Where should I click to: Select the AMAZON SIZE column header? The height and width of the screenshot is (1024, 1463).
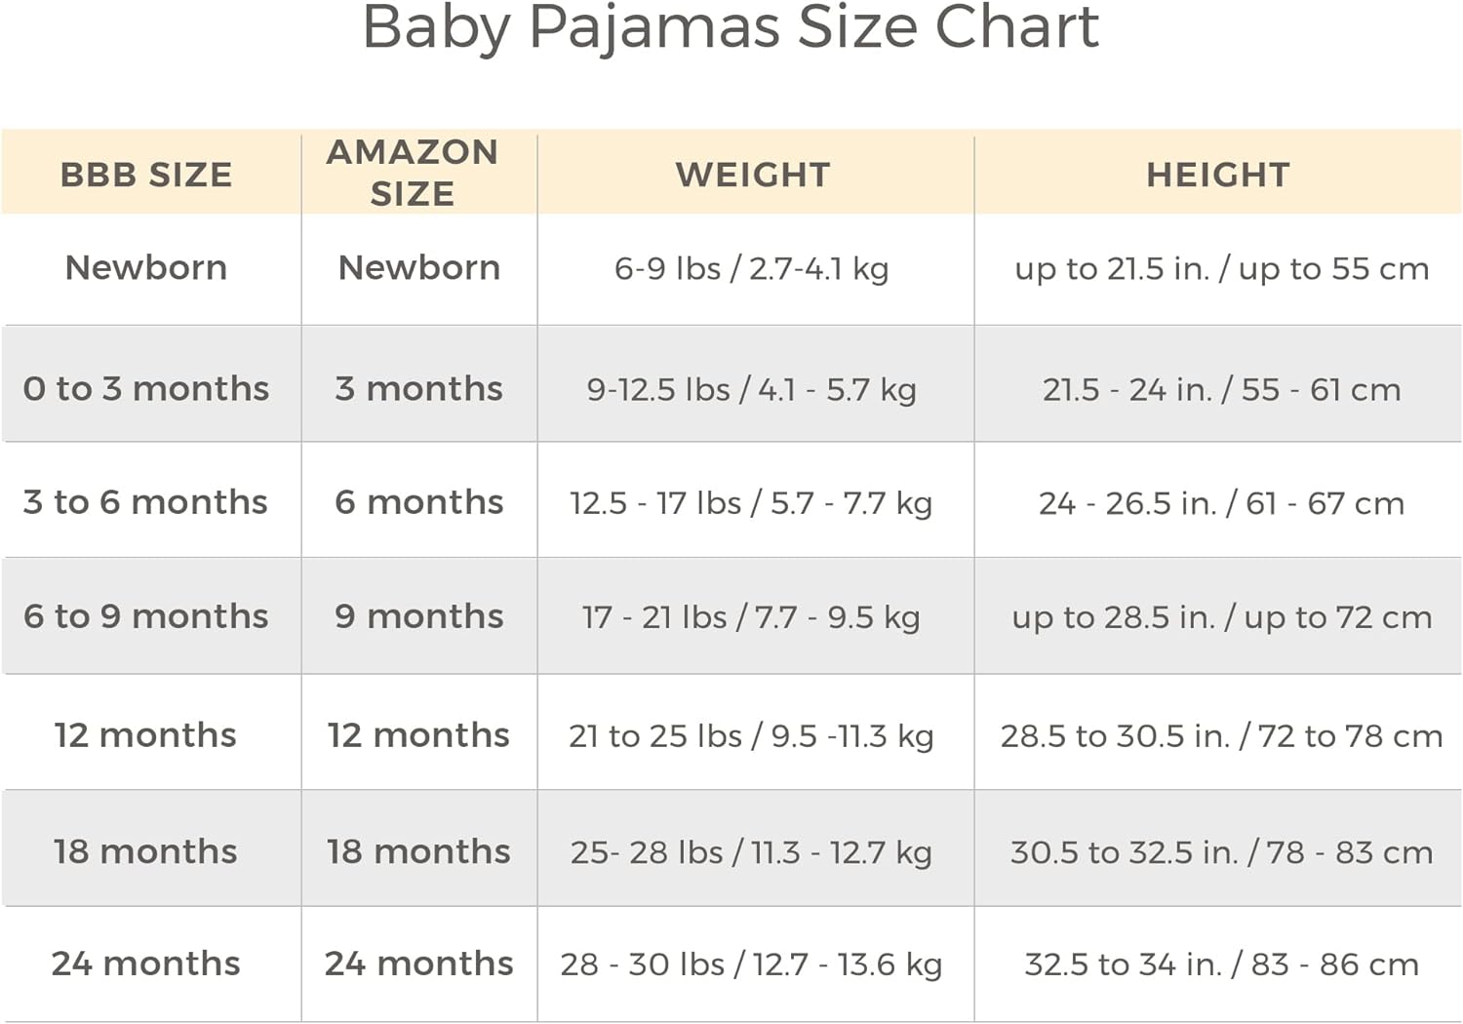point(413,173)
